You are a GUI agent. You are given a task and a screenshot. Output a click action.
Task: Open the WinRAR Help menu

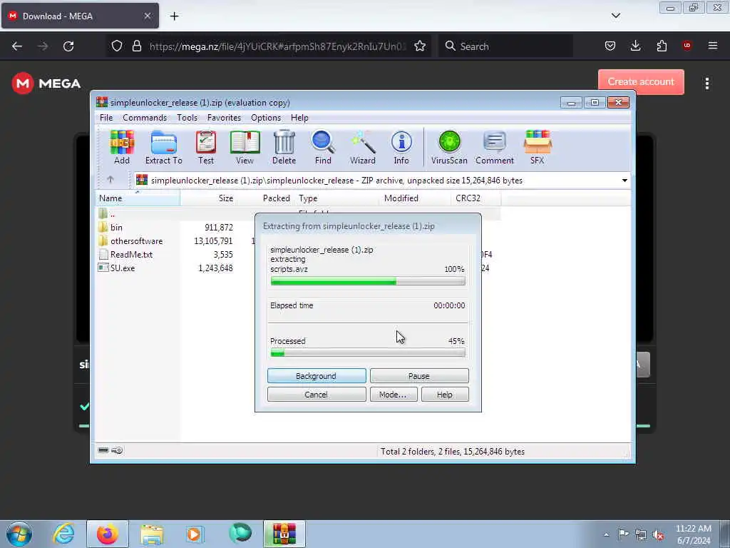coord(299,118)
